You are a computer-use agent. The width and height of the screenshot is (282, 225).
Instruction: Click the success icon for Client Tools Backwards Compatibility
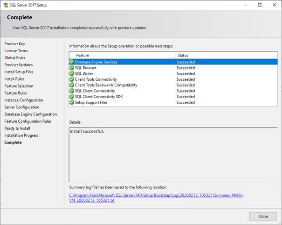click(x=72, y=85)
